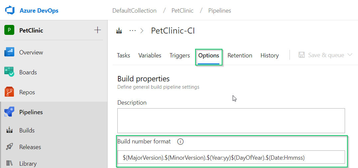Open Boards via its sidebar icon

[x=9, y=72]
